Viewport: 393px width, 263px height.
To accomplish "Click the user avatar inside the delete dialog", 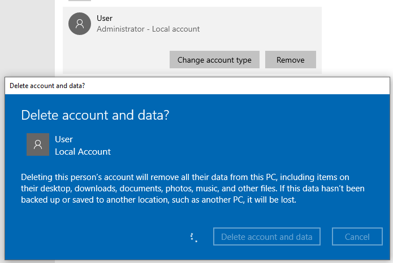I will pos(38,144).
